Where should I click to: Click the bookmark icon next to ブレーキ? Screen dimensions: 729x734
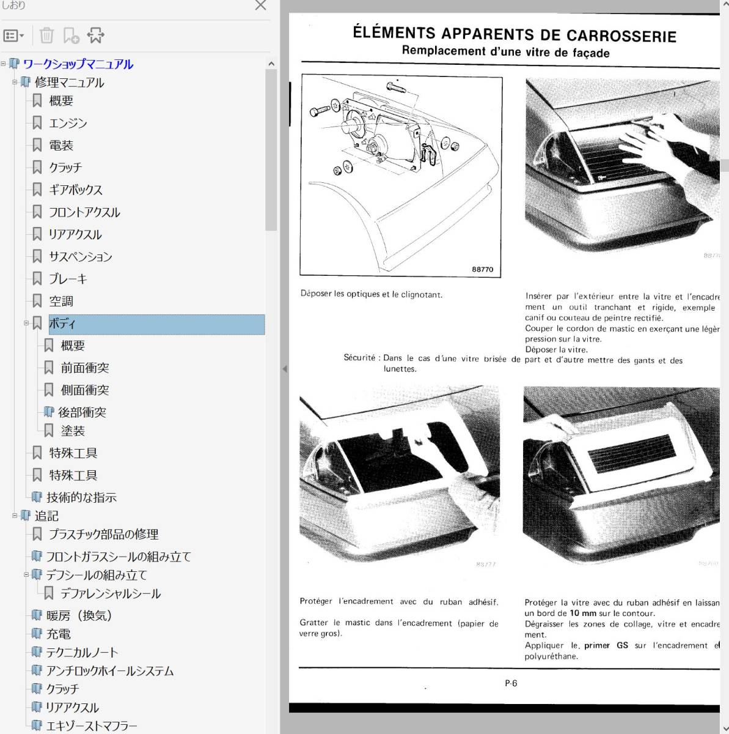click(37, 279)
